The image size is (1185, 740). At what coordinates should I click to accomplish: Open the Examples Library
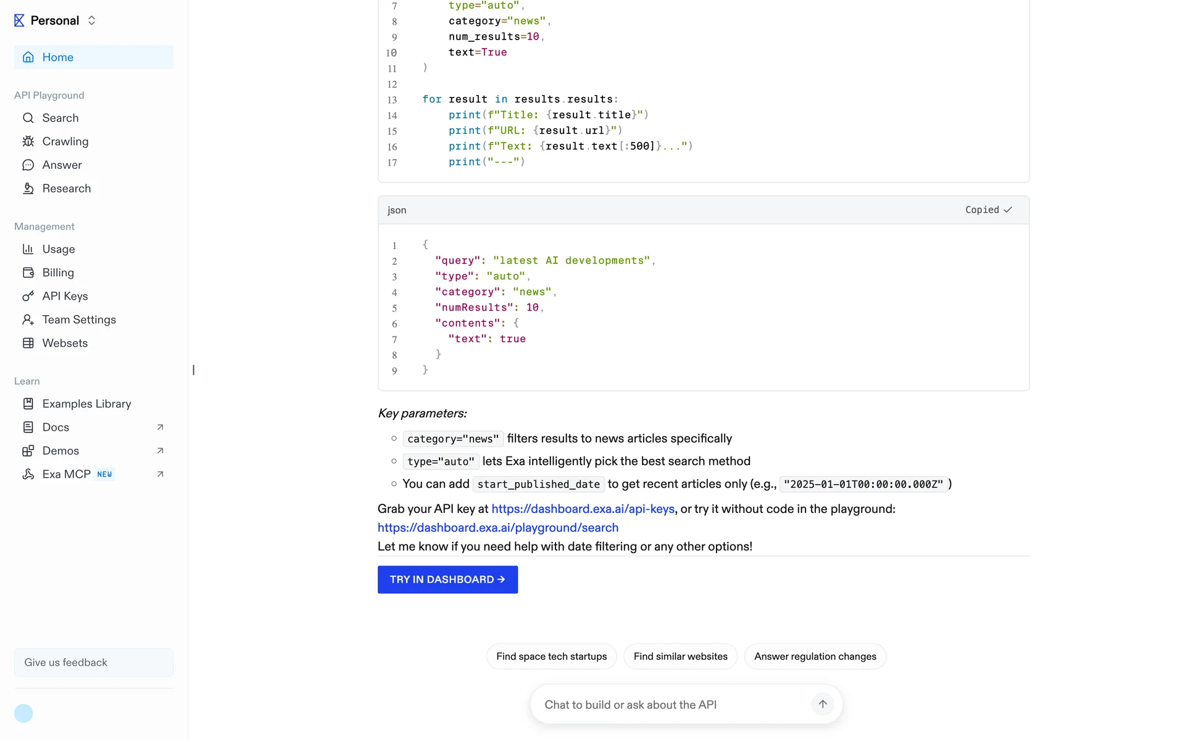86,404
